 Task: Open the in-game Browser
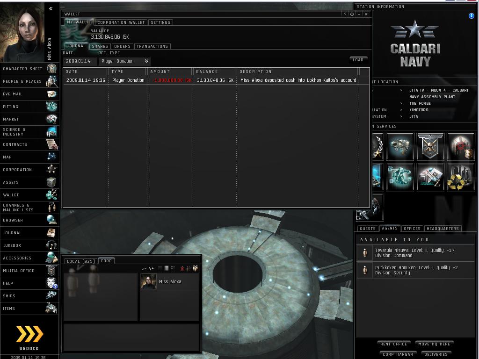pos(29,220)
